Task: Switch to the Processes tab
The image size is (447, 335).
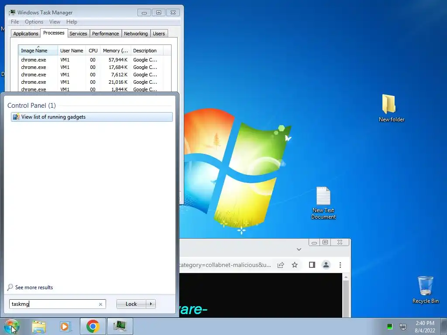Action: tap(54, 33)
